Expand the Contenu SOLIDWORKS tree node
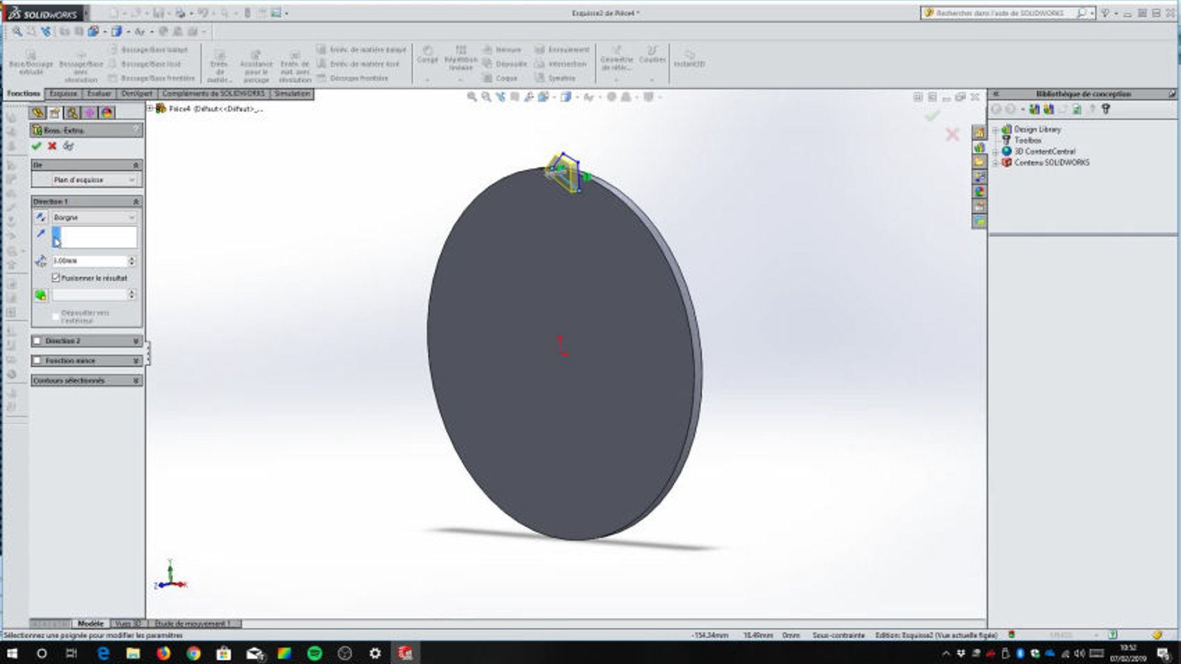 tap(995, 163)
